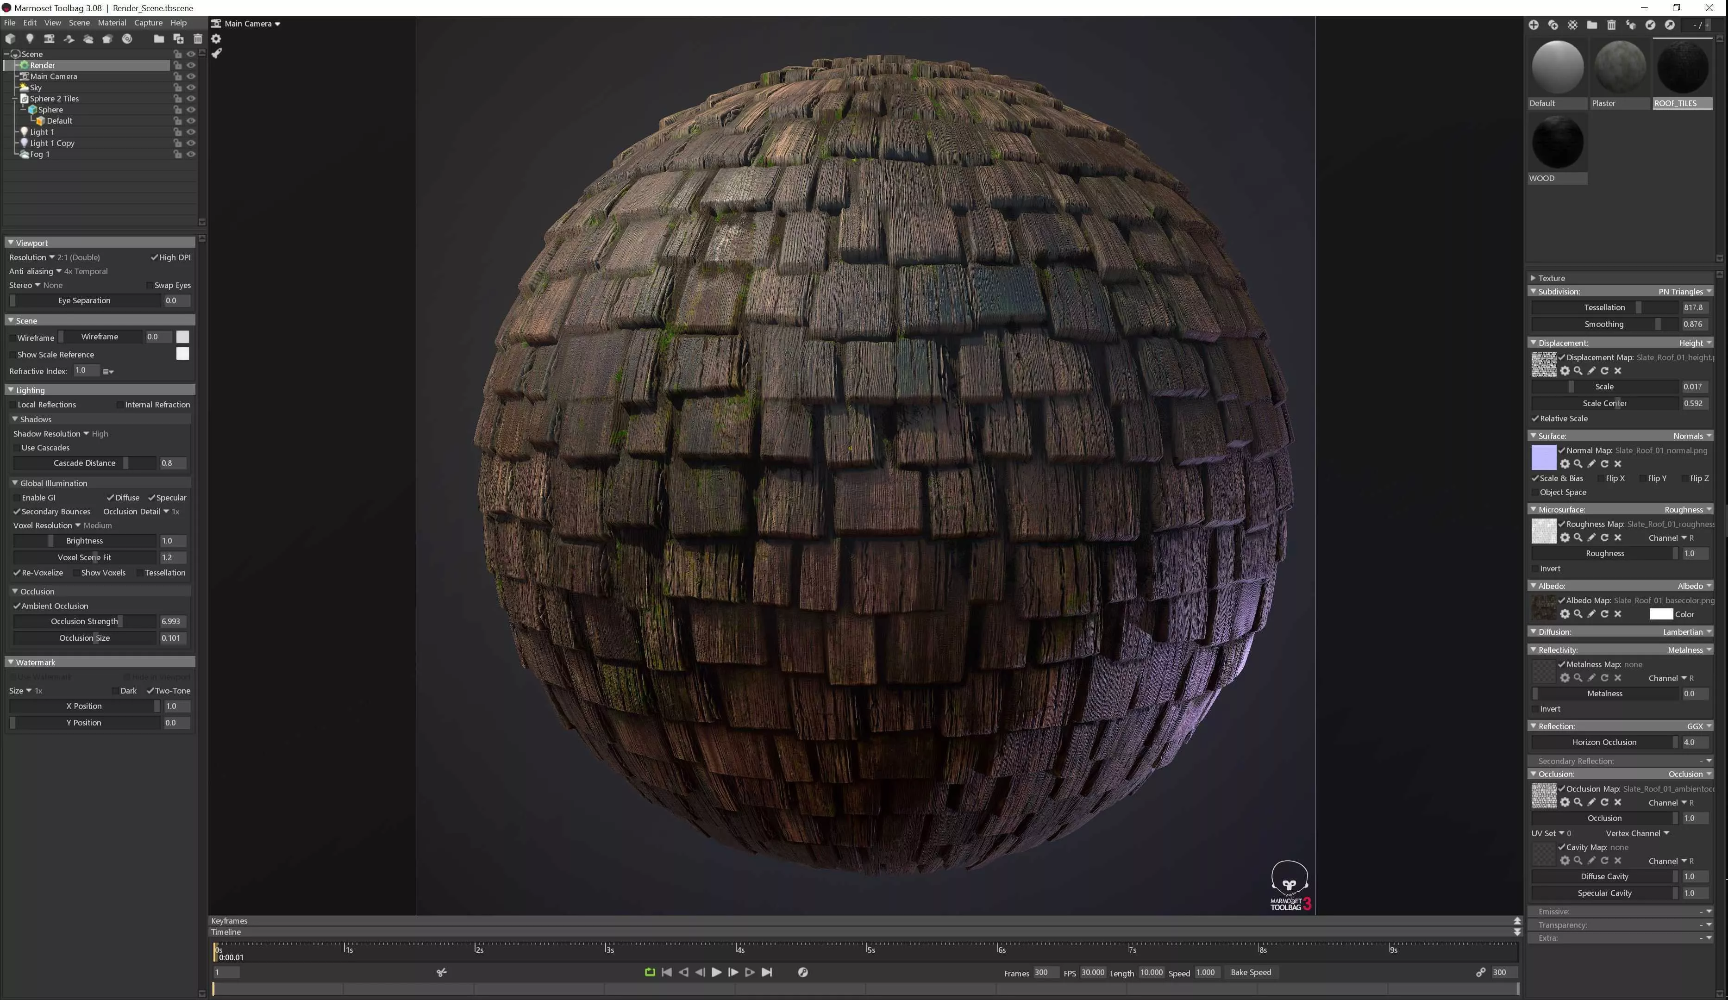The image size is (1728, 1000).
Task: Select the Sky item in the scene tree
Action: point(36,87)
